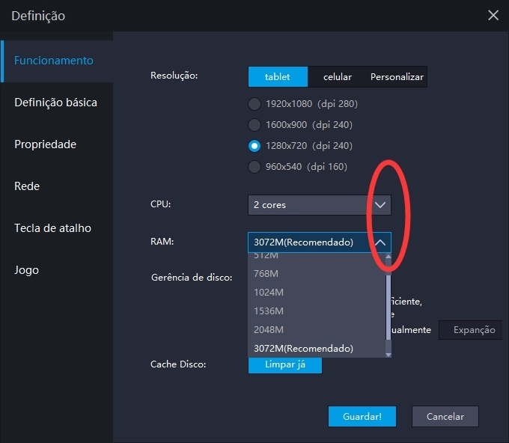Go to Rede settings
This screenshot has width=509, height=443.
pos(27,186)
